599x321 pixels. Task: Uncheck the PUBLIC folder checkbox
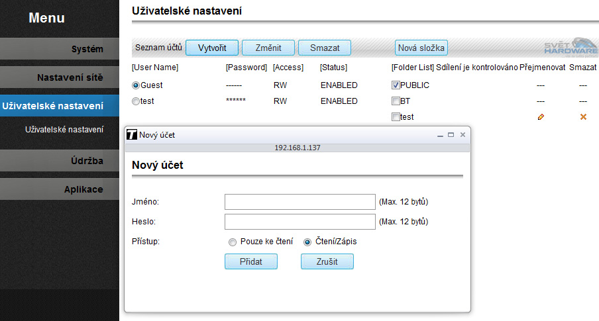[396, 85]
